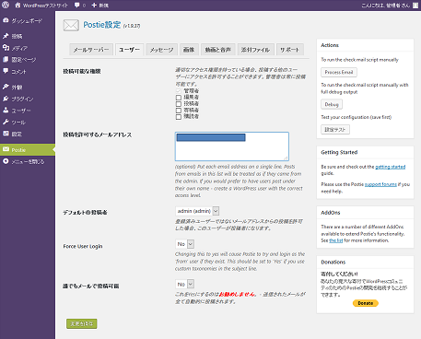Click the greyed 管理者 (Administrator) checkbox
Screen dimensions: 421x339
point(179,91)
